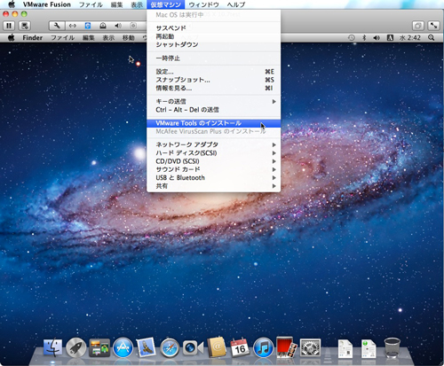Open iCal calendar showing 16 in Dock
444x366 pixels.
click(240, 347)
